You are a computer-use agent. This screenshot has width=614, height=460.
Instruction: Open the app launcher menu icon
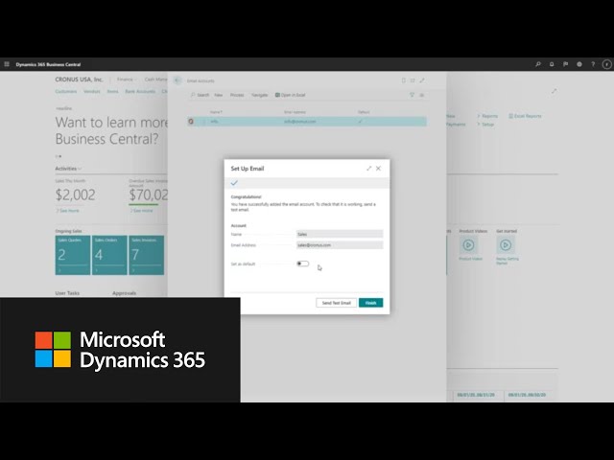[x=7, y=64]
